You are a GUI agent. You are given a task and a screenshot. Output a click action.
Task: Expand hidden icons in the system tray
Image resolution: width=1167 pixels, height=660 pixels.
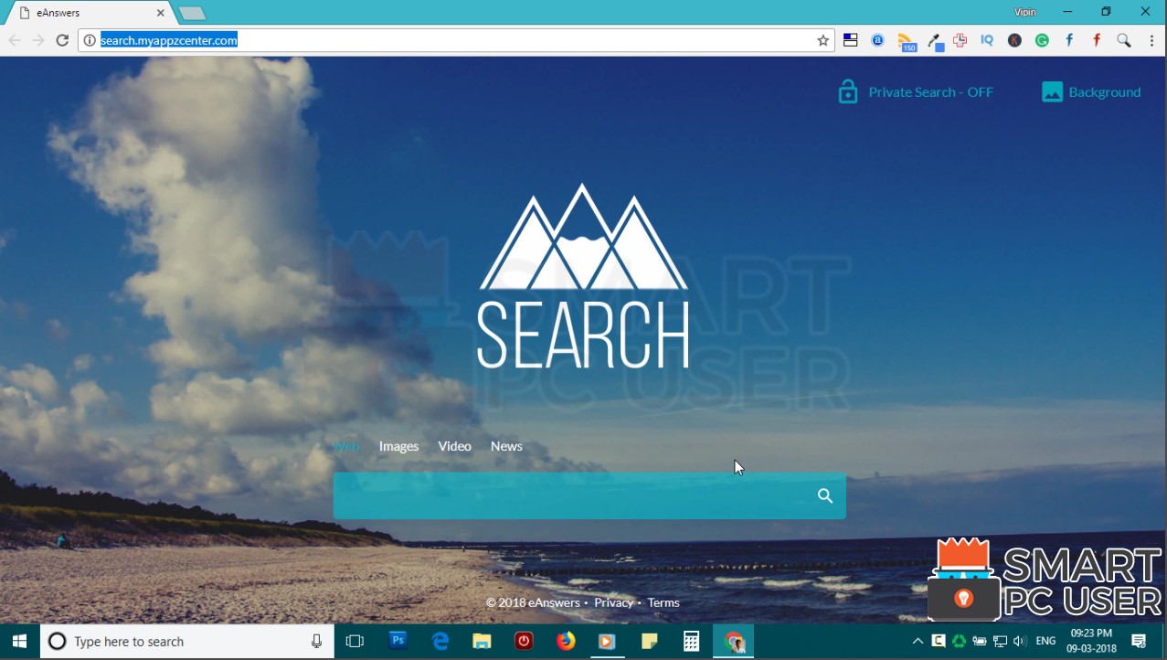click(x=917, y=641)
